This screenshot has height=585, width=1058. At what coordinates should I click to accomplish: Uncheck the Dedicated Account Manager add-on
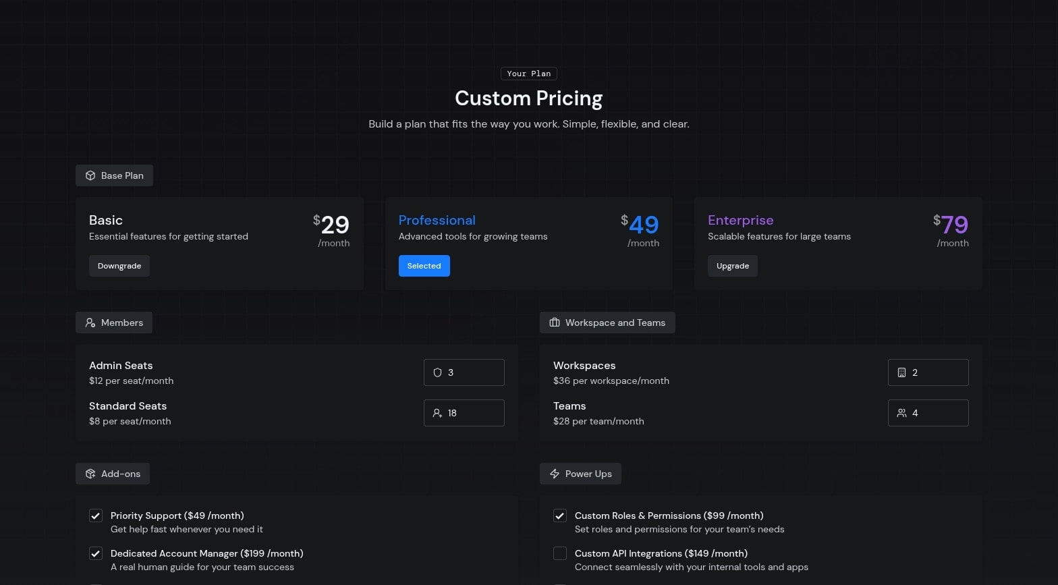coord(96,553)
